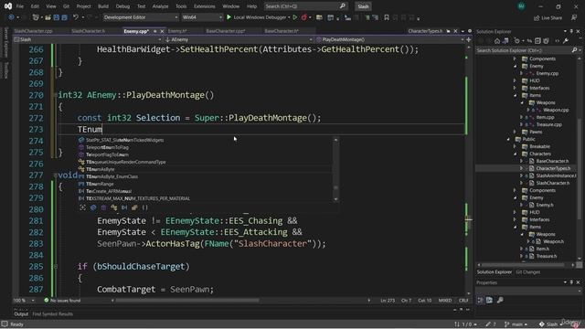Click first IntelliSense filter icon below list
This screenshot has height=329, width=585.
(83, 207)
